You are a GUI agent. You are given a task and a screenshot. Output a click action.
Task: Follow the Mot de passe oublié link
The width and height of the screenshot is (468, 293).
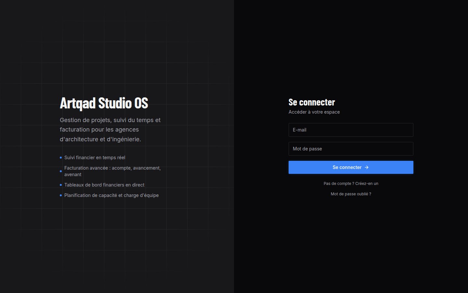[x=351, y=194]
